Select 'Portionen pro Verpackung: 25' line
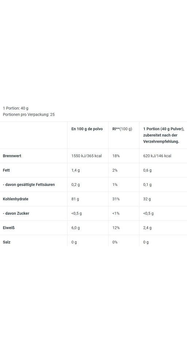This screenshot has width=187, height=352. coord(28,114)
